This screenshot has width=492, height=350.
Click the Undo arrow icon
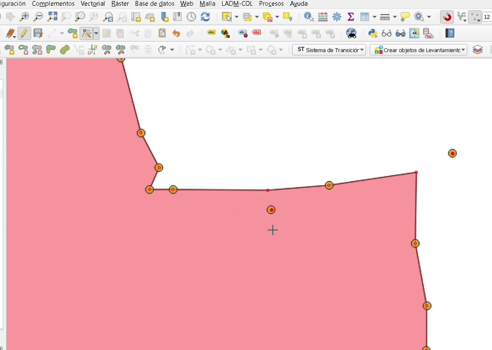pos(176,33)
